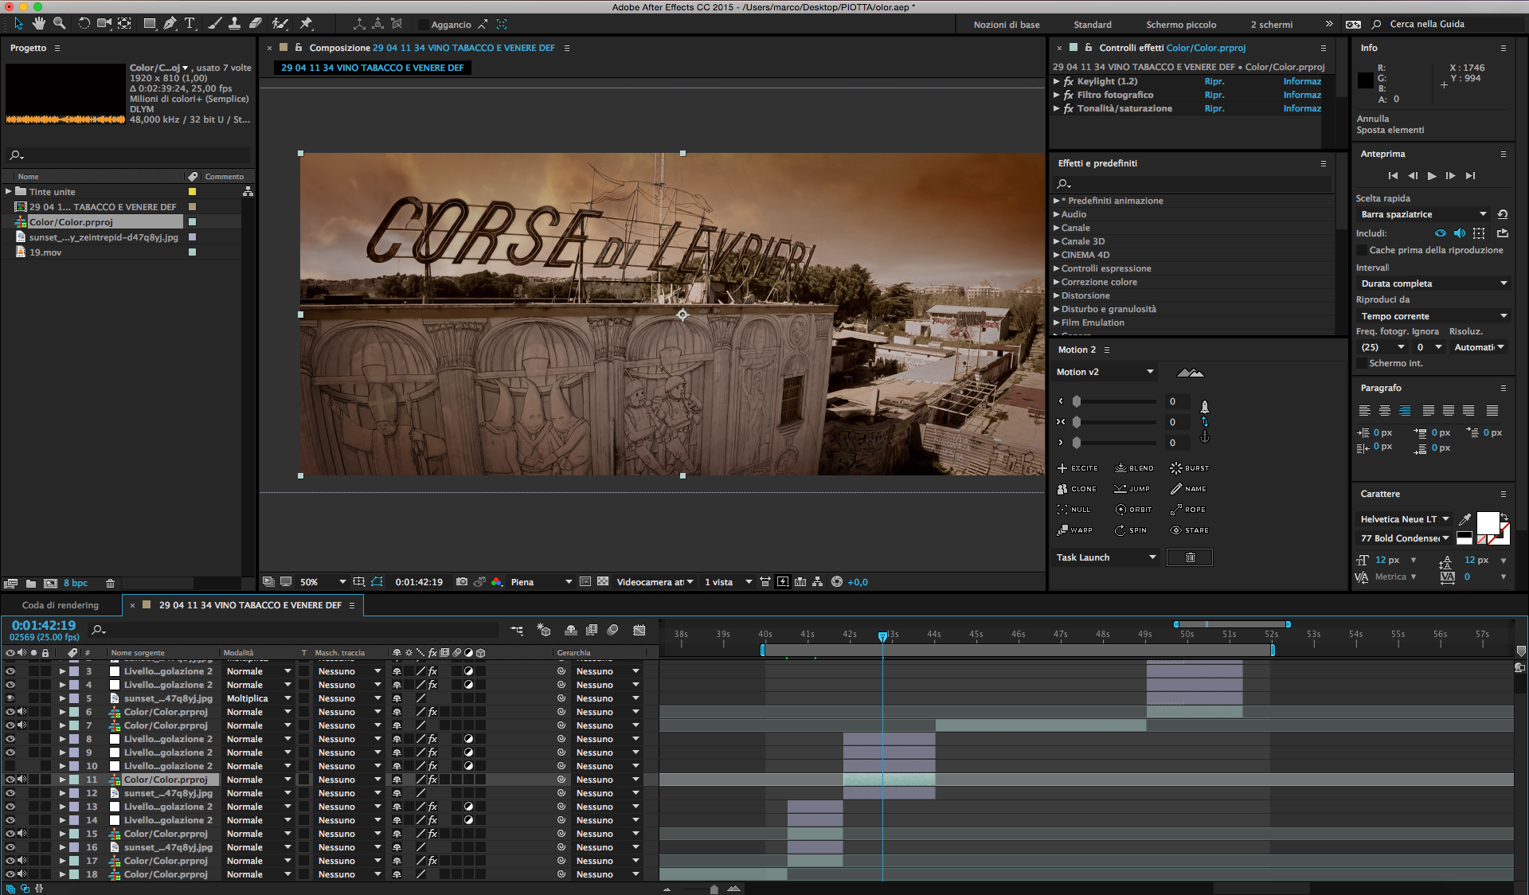Open the Motion v2 dropdown

tap(1105, 372)
